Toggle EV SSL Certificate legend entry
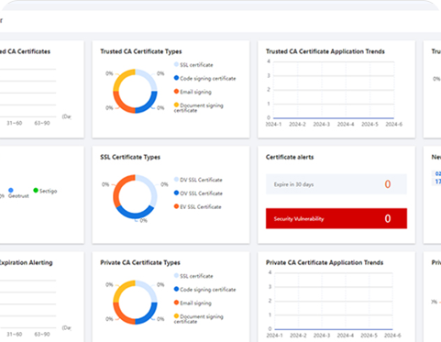The height and width of the screenshot is (342, 441). tap(197, 206)
